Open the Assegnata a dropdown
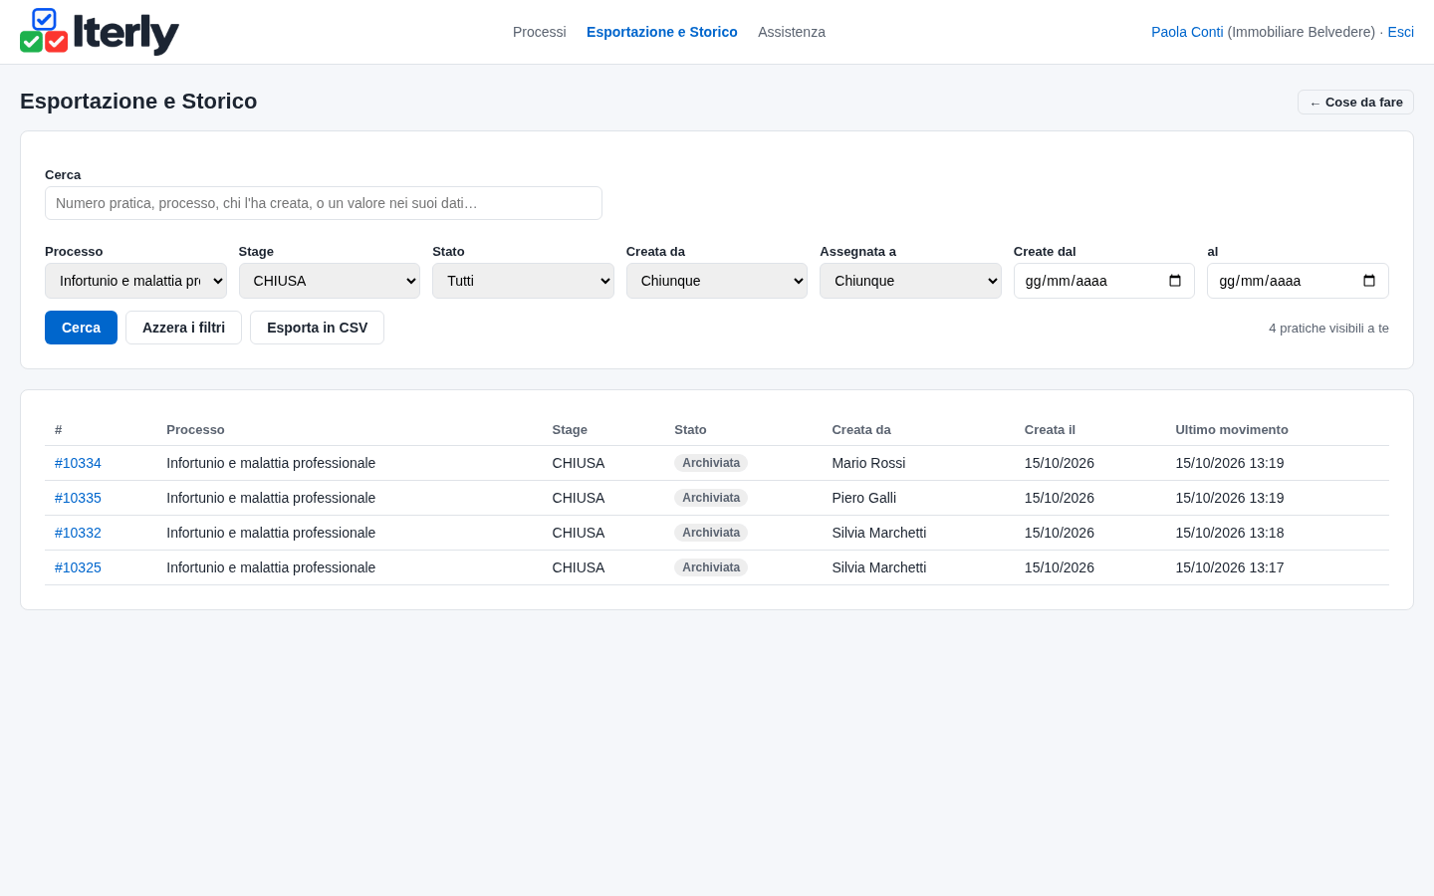1434x896 pixels. point(910,281)
